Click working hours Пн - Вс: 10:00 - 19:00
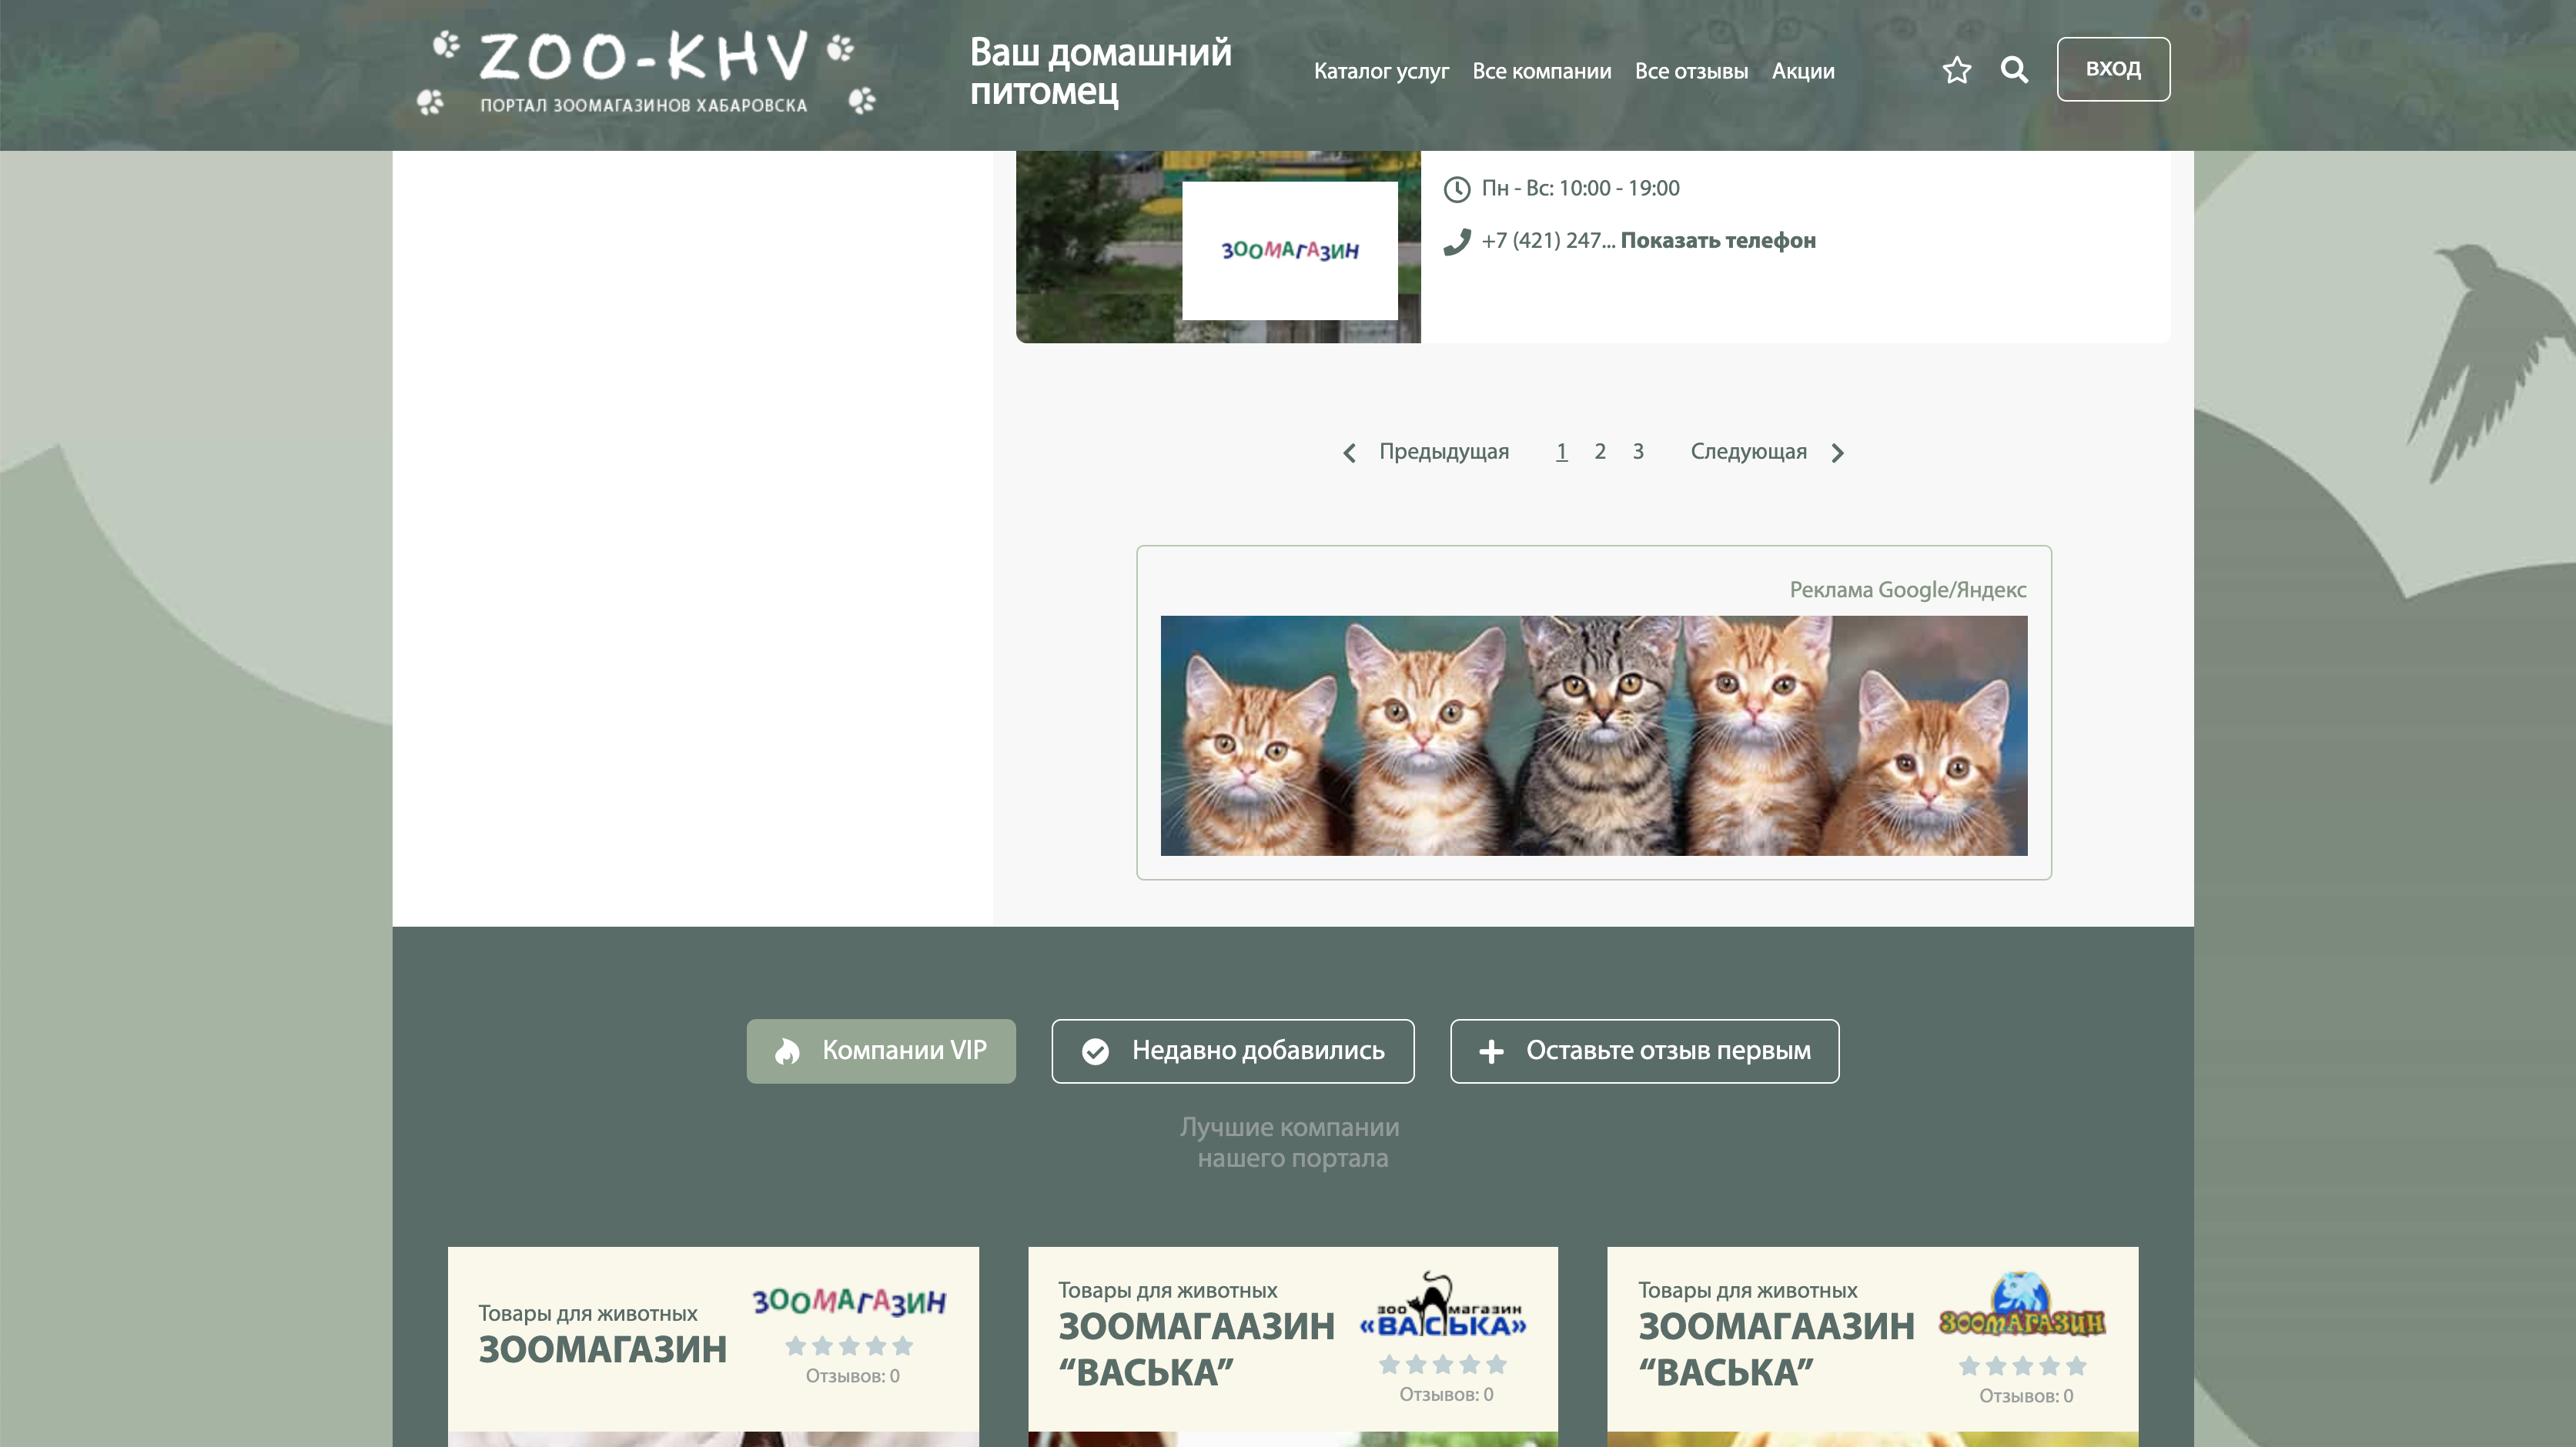Viewport: 2576px width, 1447px height. point(1580,188)
